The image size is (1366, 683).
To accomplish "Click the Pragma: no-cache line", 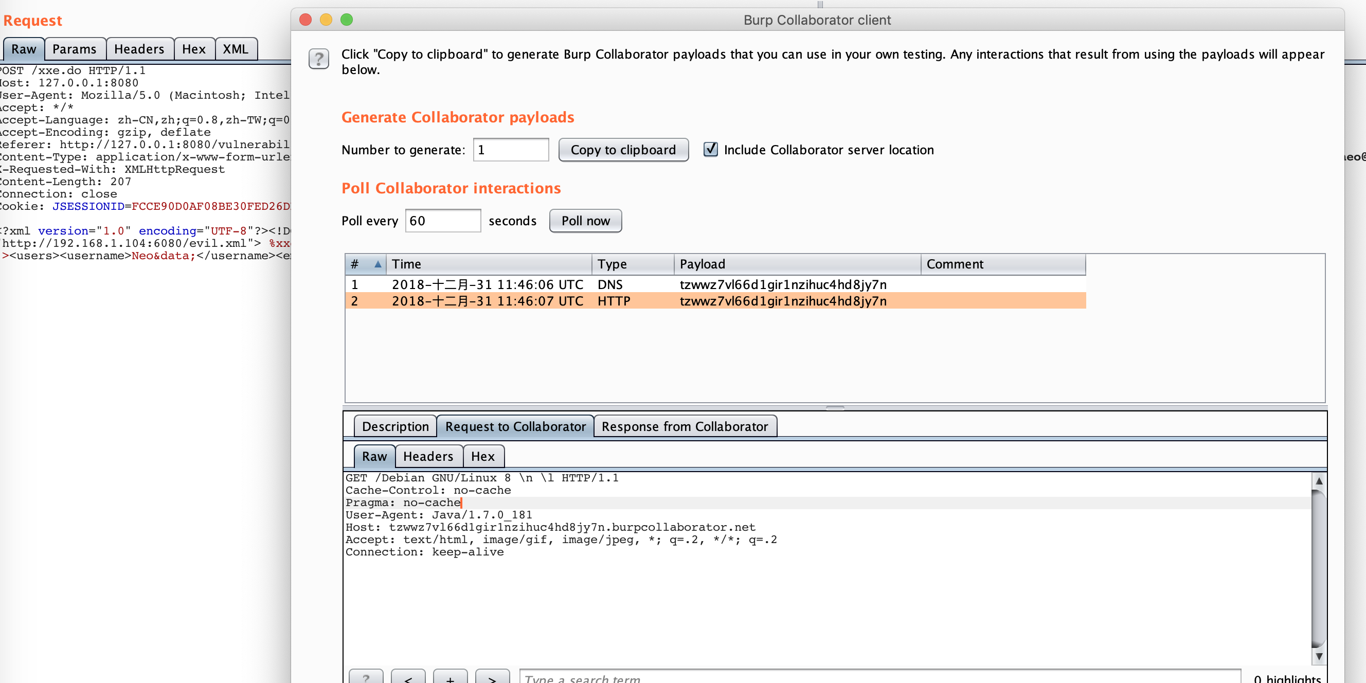I will (x=403, y=502).
